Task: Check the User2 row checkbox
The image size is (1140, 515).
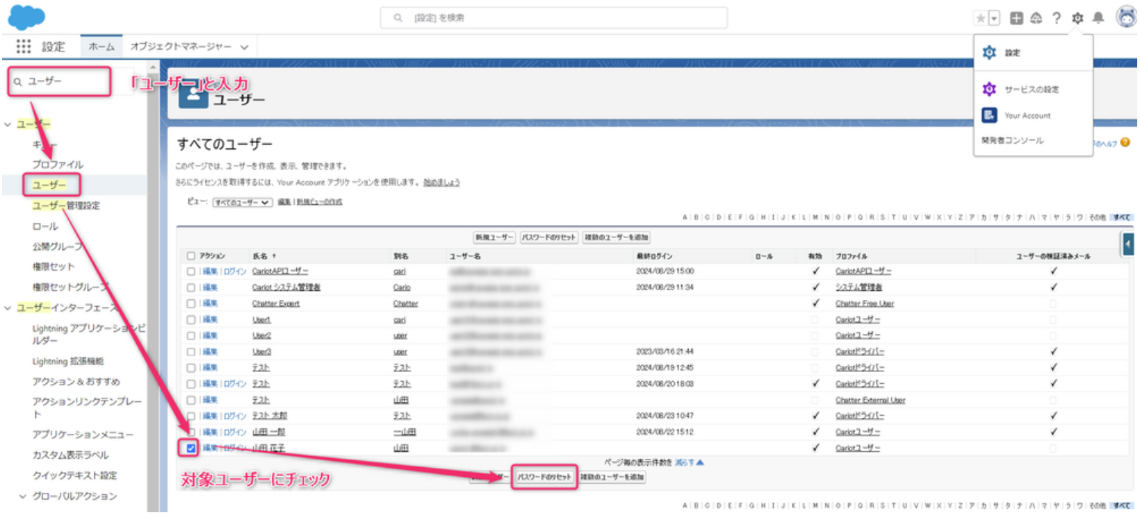Action: pos(190,336)
